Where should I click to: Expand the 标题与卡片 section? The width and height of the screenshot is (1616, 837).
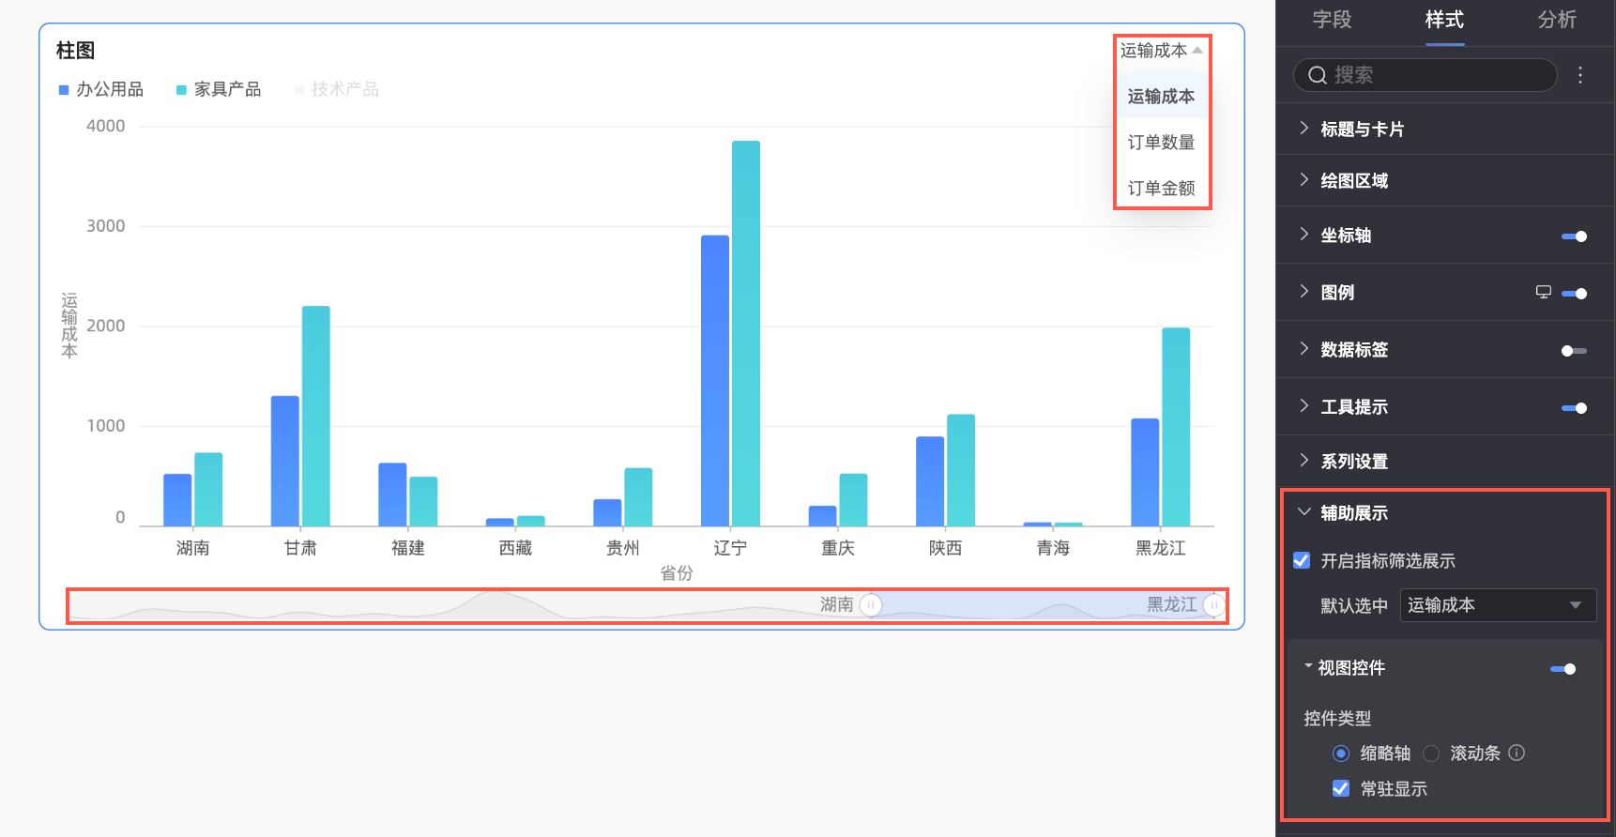pos(1445,129)
